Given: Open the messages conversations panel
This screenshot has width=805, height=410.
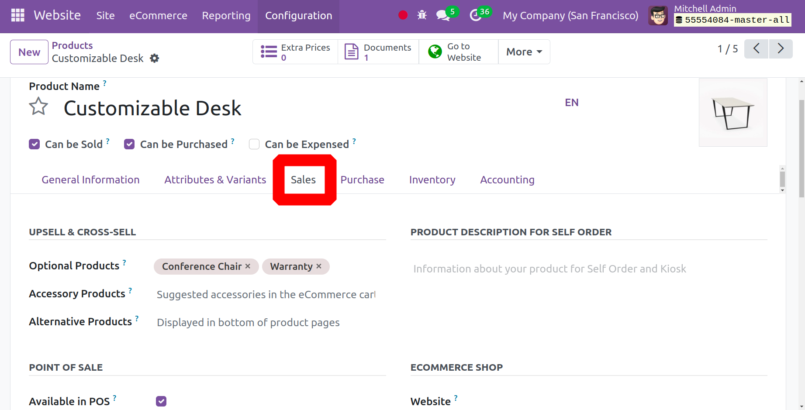Looking at the screenshot, I should pyautogui.click(x=443, y=14).
